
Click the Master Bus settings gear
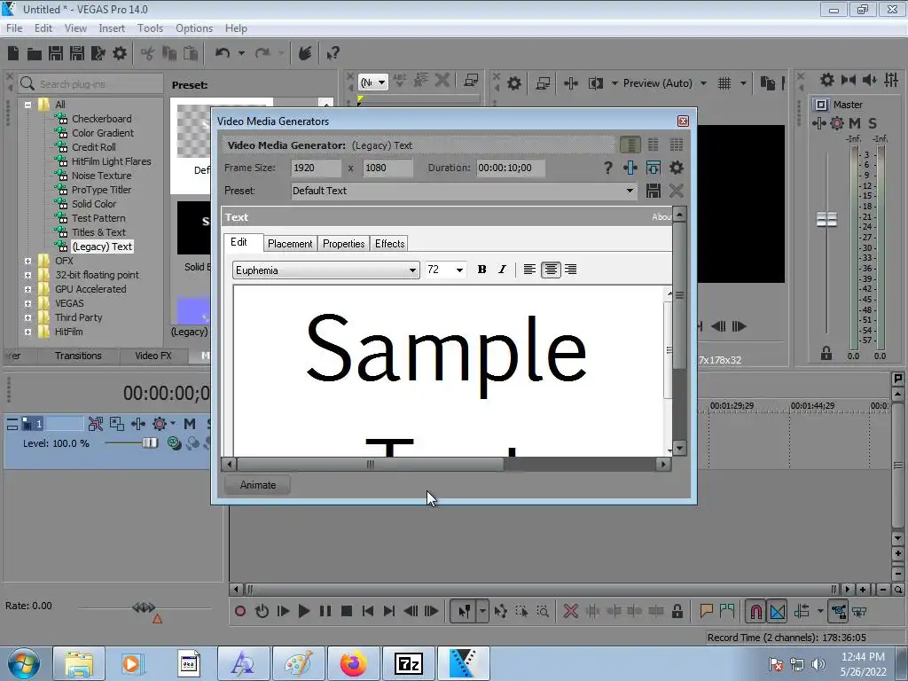click(x=827, y=80)
